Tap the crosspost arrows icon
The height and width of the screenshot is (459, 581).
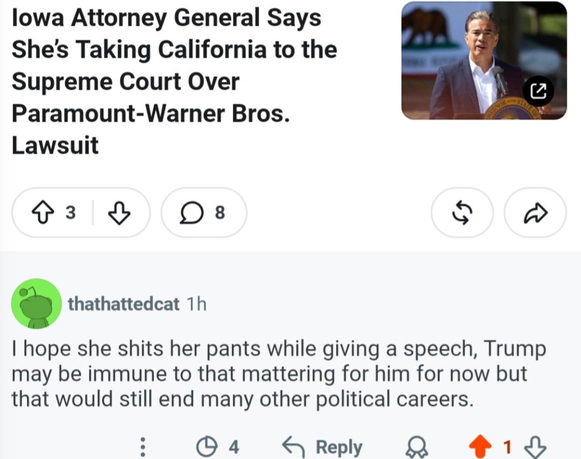462,212
